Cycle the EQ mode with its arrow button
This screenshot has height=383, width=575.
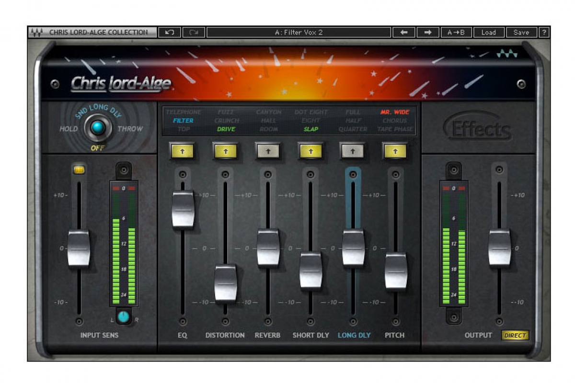click(x=182, y=151)
